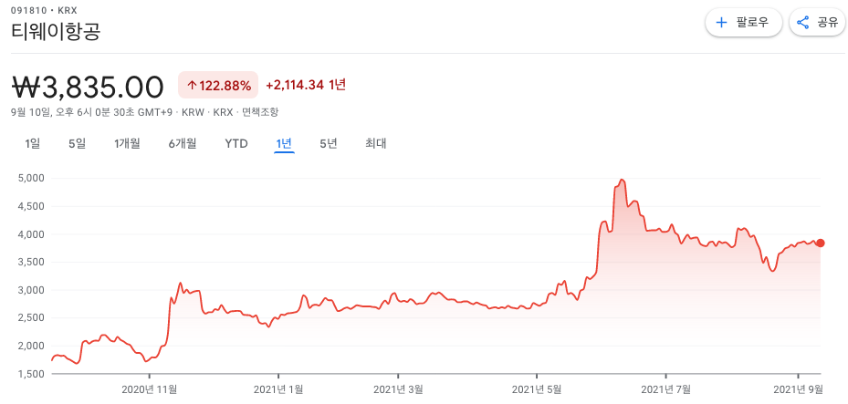Click the 2021년 5월 x-axis label
Viewport: 848px width, 404px height.
[537, 388]
